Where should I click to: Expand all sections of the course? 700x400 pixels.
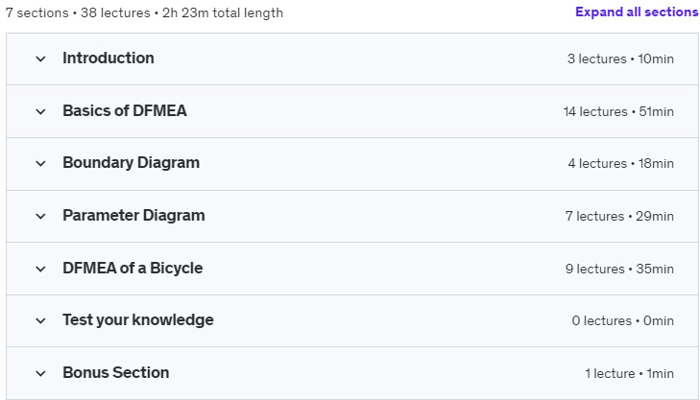click(637, 12)
